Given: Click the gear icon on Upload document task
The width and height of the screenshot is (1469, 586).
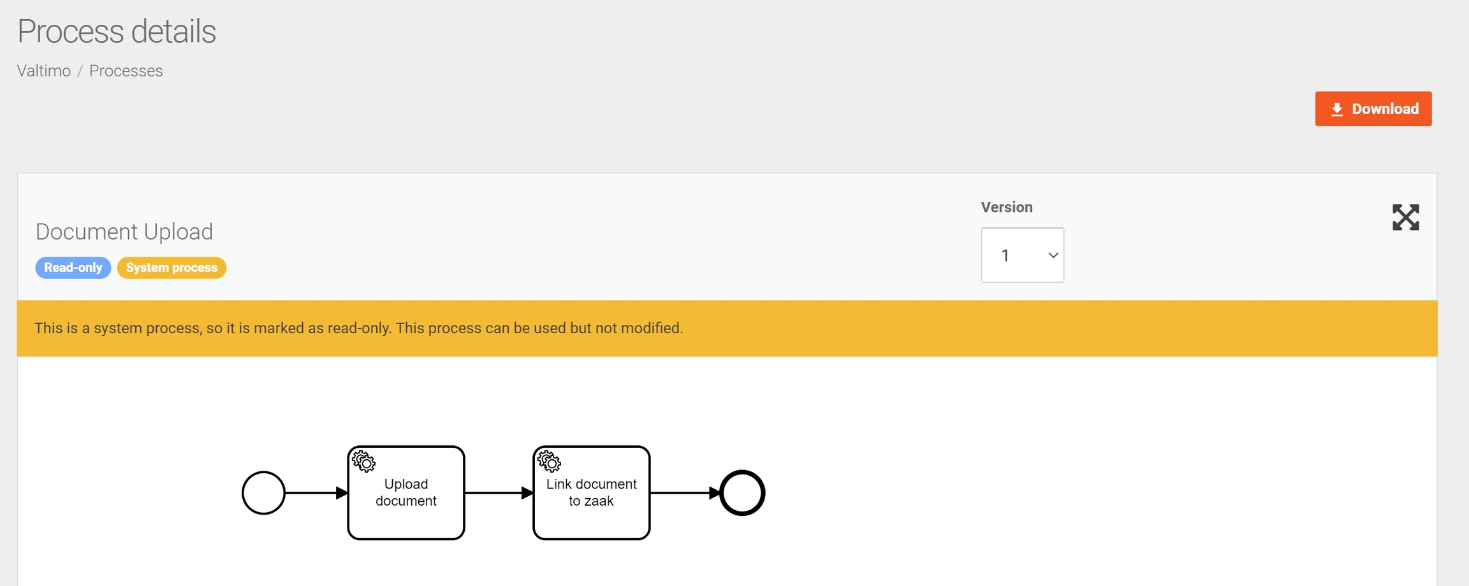Looking at the screenshot, I should (364, 461).
